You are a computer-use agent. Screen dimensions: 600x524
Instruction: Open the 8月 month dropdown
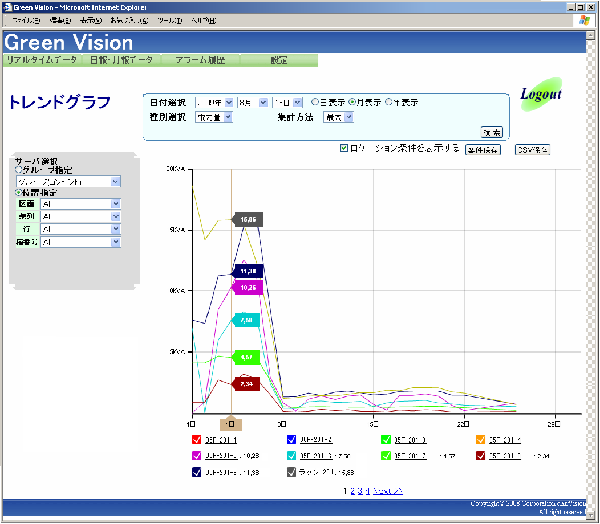[x=253, y=103]
